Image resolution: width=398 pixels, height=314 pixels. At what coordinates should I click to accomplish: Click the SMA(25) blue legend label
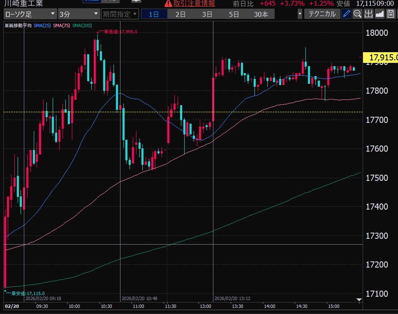[42, 25]
